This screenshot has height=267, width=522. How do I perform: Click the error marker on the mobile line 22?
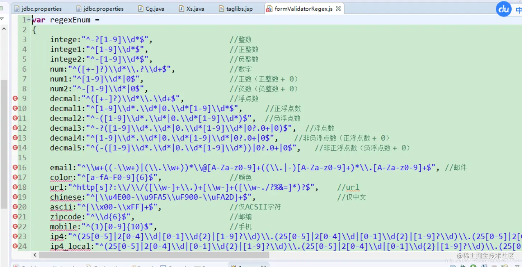[15, 226]
